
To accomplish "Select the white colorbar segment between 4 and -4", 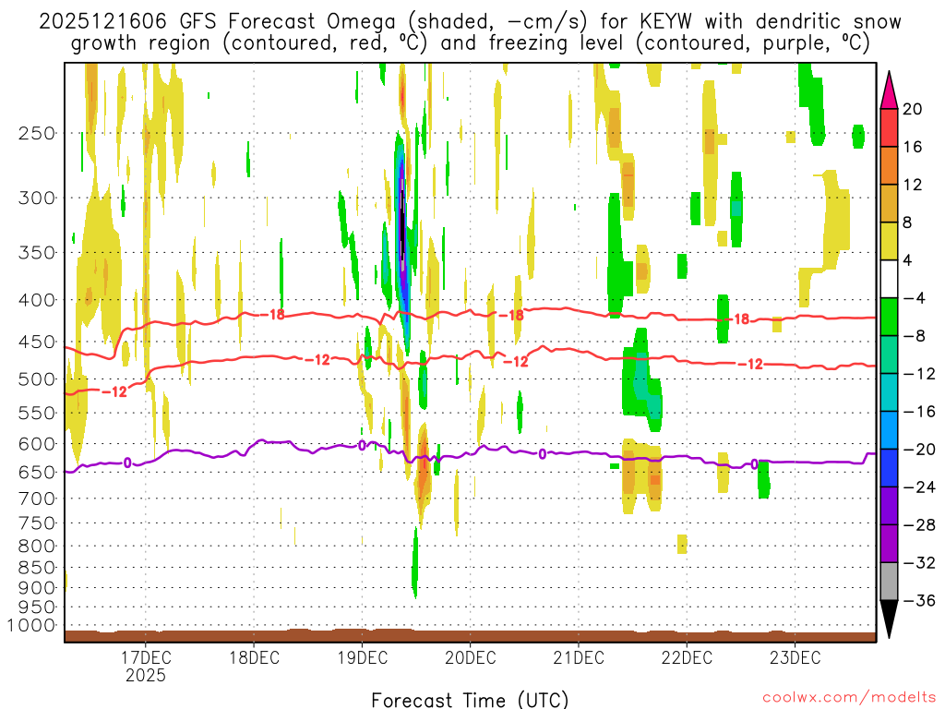I will click(889, 279).
